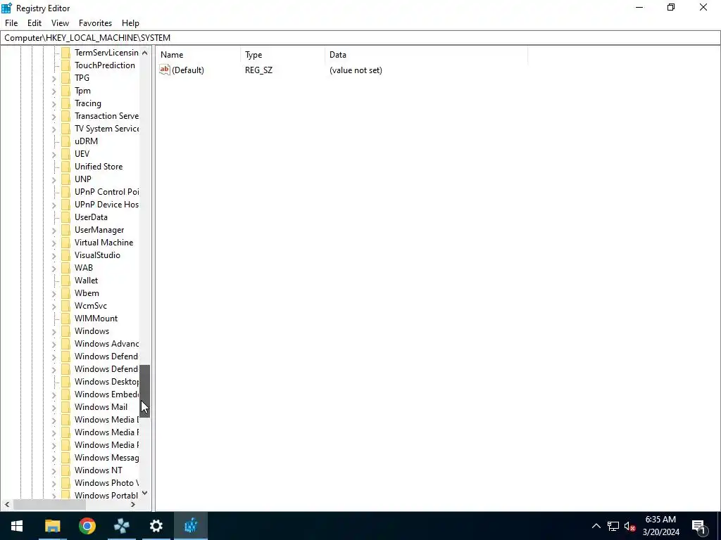This screenshot has height=540, width=721.
Task: Expand the Wbem key node
Action: (54, 293)
